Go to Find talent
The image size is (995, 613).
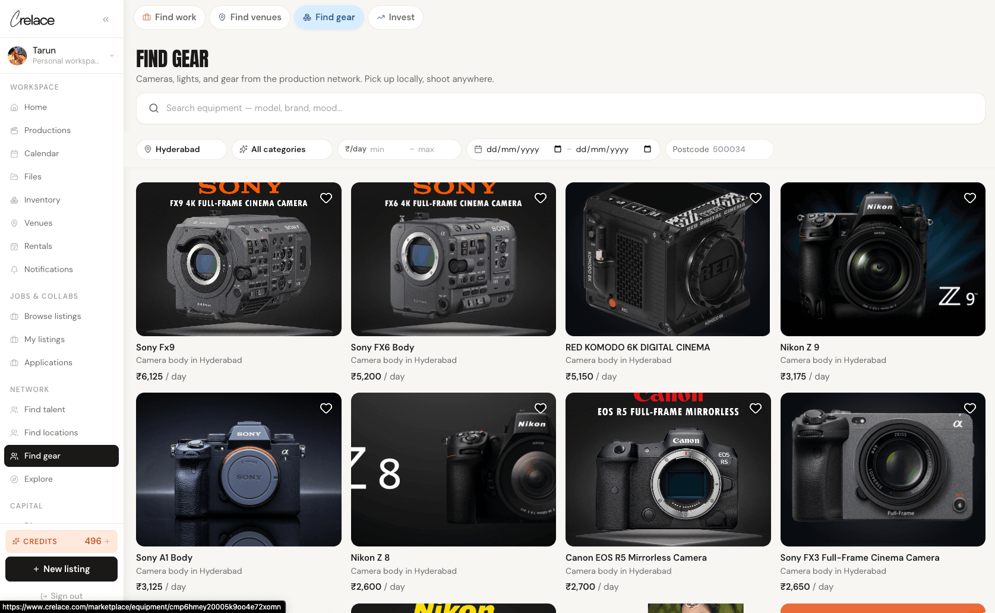[x=62, y=410]
